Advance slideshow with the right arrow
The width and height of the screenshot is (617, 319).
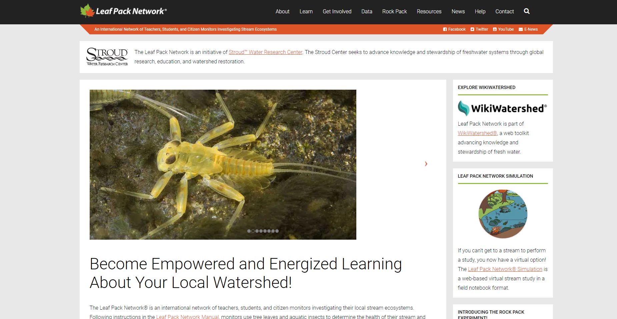426,164
